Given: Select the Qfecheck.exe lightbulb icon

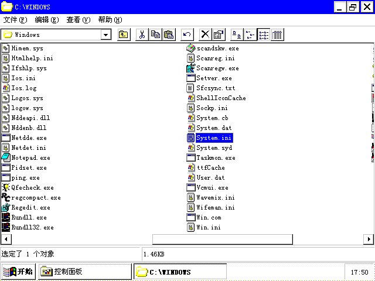Looking at the screenshot, I should (6, 187).
